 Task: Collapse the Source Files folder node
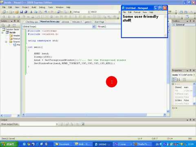click(6, 42)
